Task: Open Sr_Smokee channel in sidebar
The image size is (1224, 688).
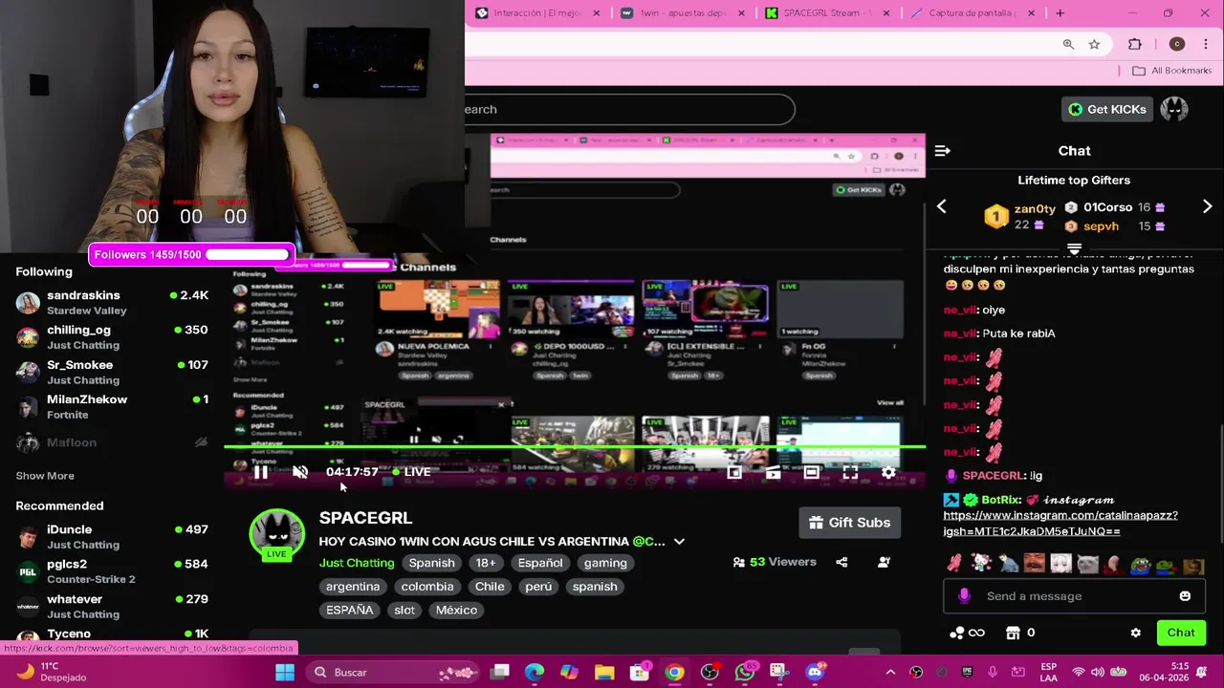Action: pos(112,373)
